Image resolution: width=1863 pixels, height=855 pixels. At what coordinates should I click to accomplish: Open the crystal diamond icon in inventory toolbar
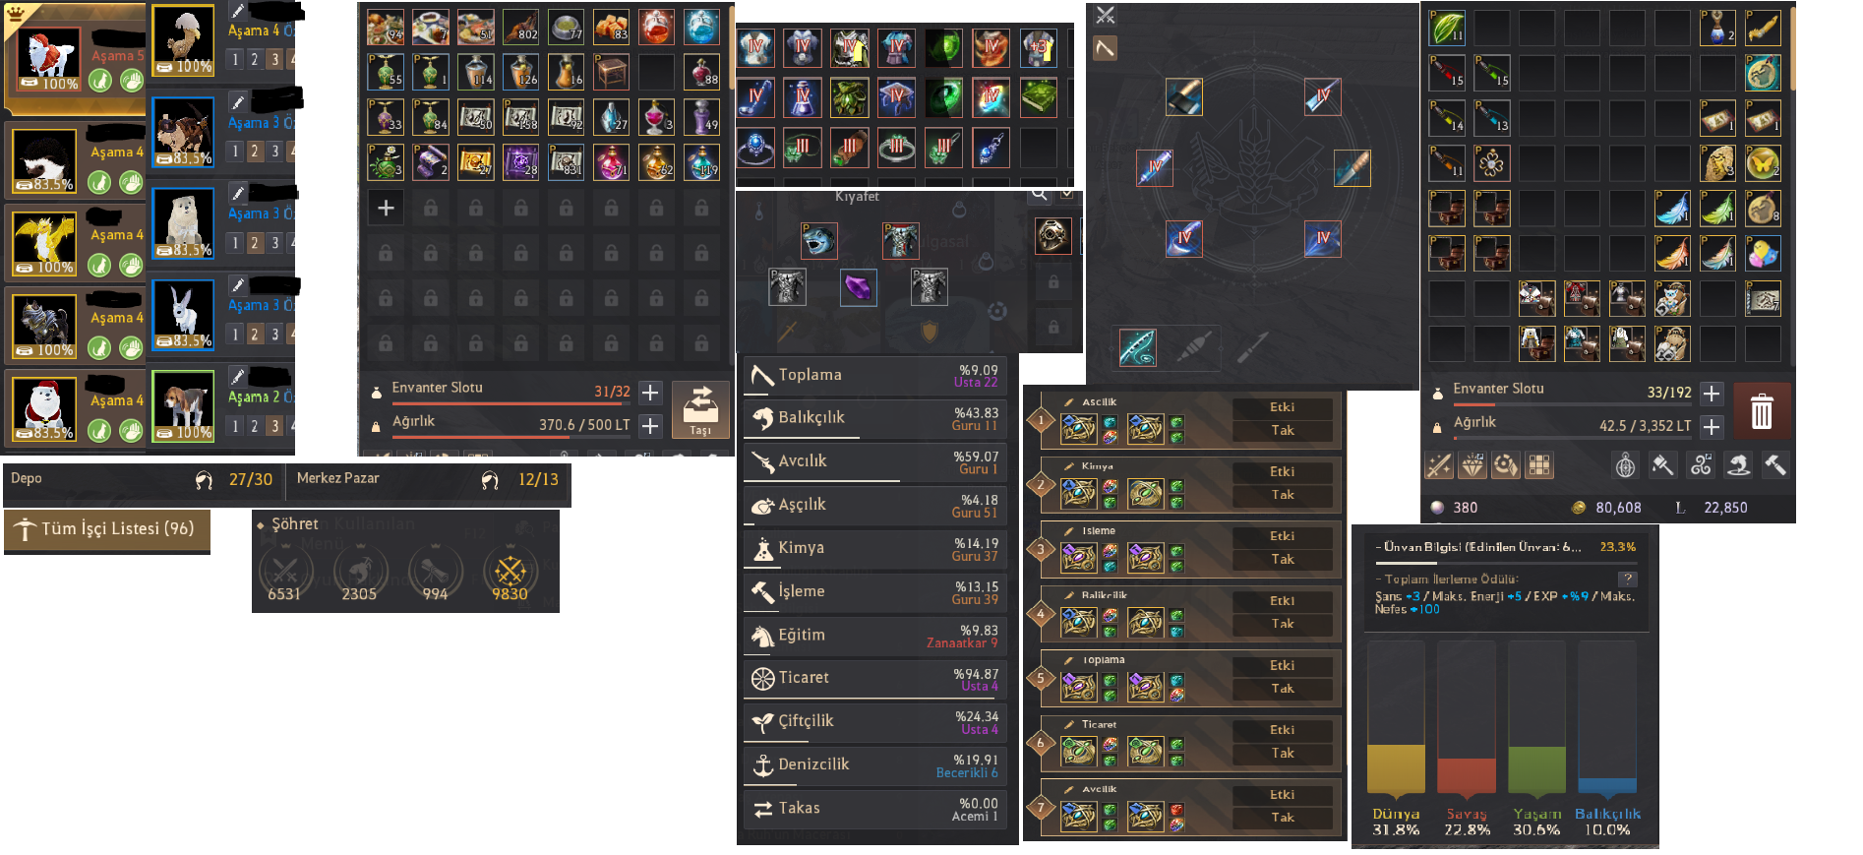click(x=1472, y=465)
